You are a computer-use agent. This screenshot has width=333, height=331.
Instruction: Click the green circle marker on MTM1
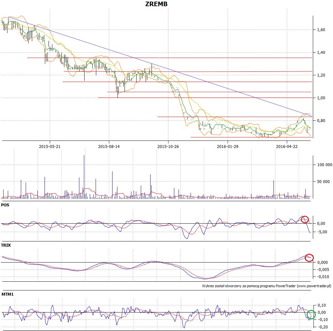(x=311, y=314)
